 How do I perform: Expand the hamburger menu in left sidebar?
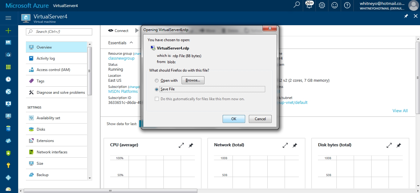point(8,18)
